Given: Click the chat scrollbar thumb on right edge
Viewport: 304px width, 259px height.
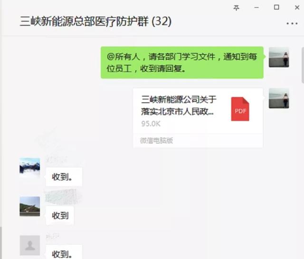Looking at the screenshot, I should pyautogui.click(x=303, y=65).
